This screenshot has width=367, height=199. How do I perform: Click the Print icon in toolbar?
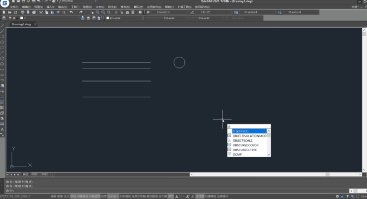point(22,12)
